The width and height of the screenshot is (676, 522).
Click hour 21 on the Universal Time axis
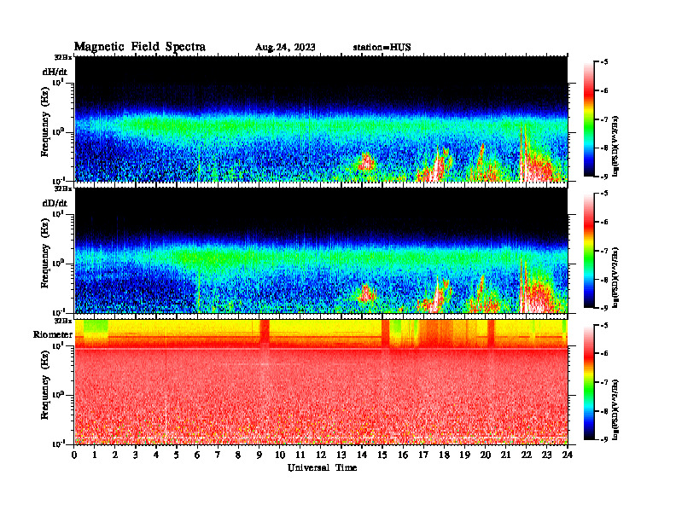505,455
